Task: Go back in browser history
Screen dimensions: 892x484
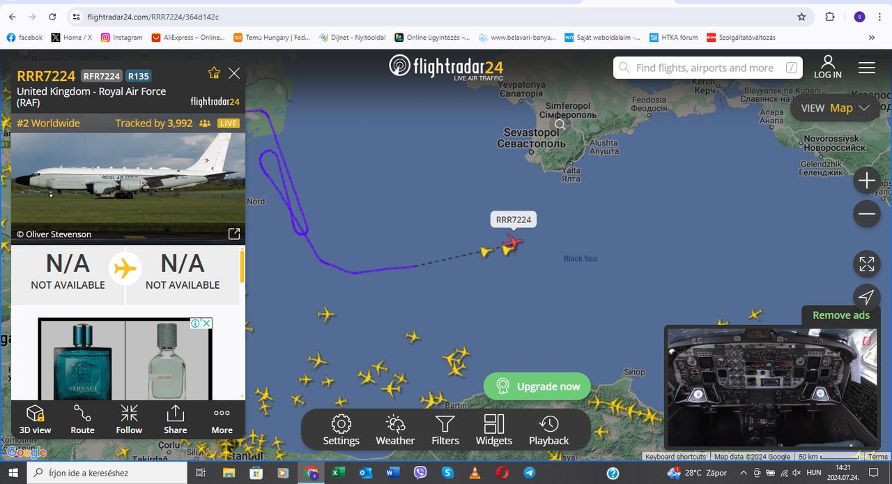Action: [13, 17]
